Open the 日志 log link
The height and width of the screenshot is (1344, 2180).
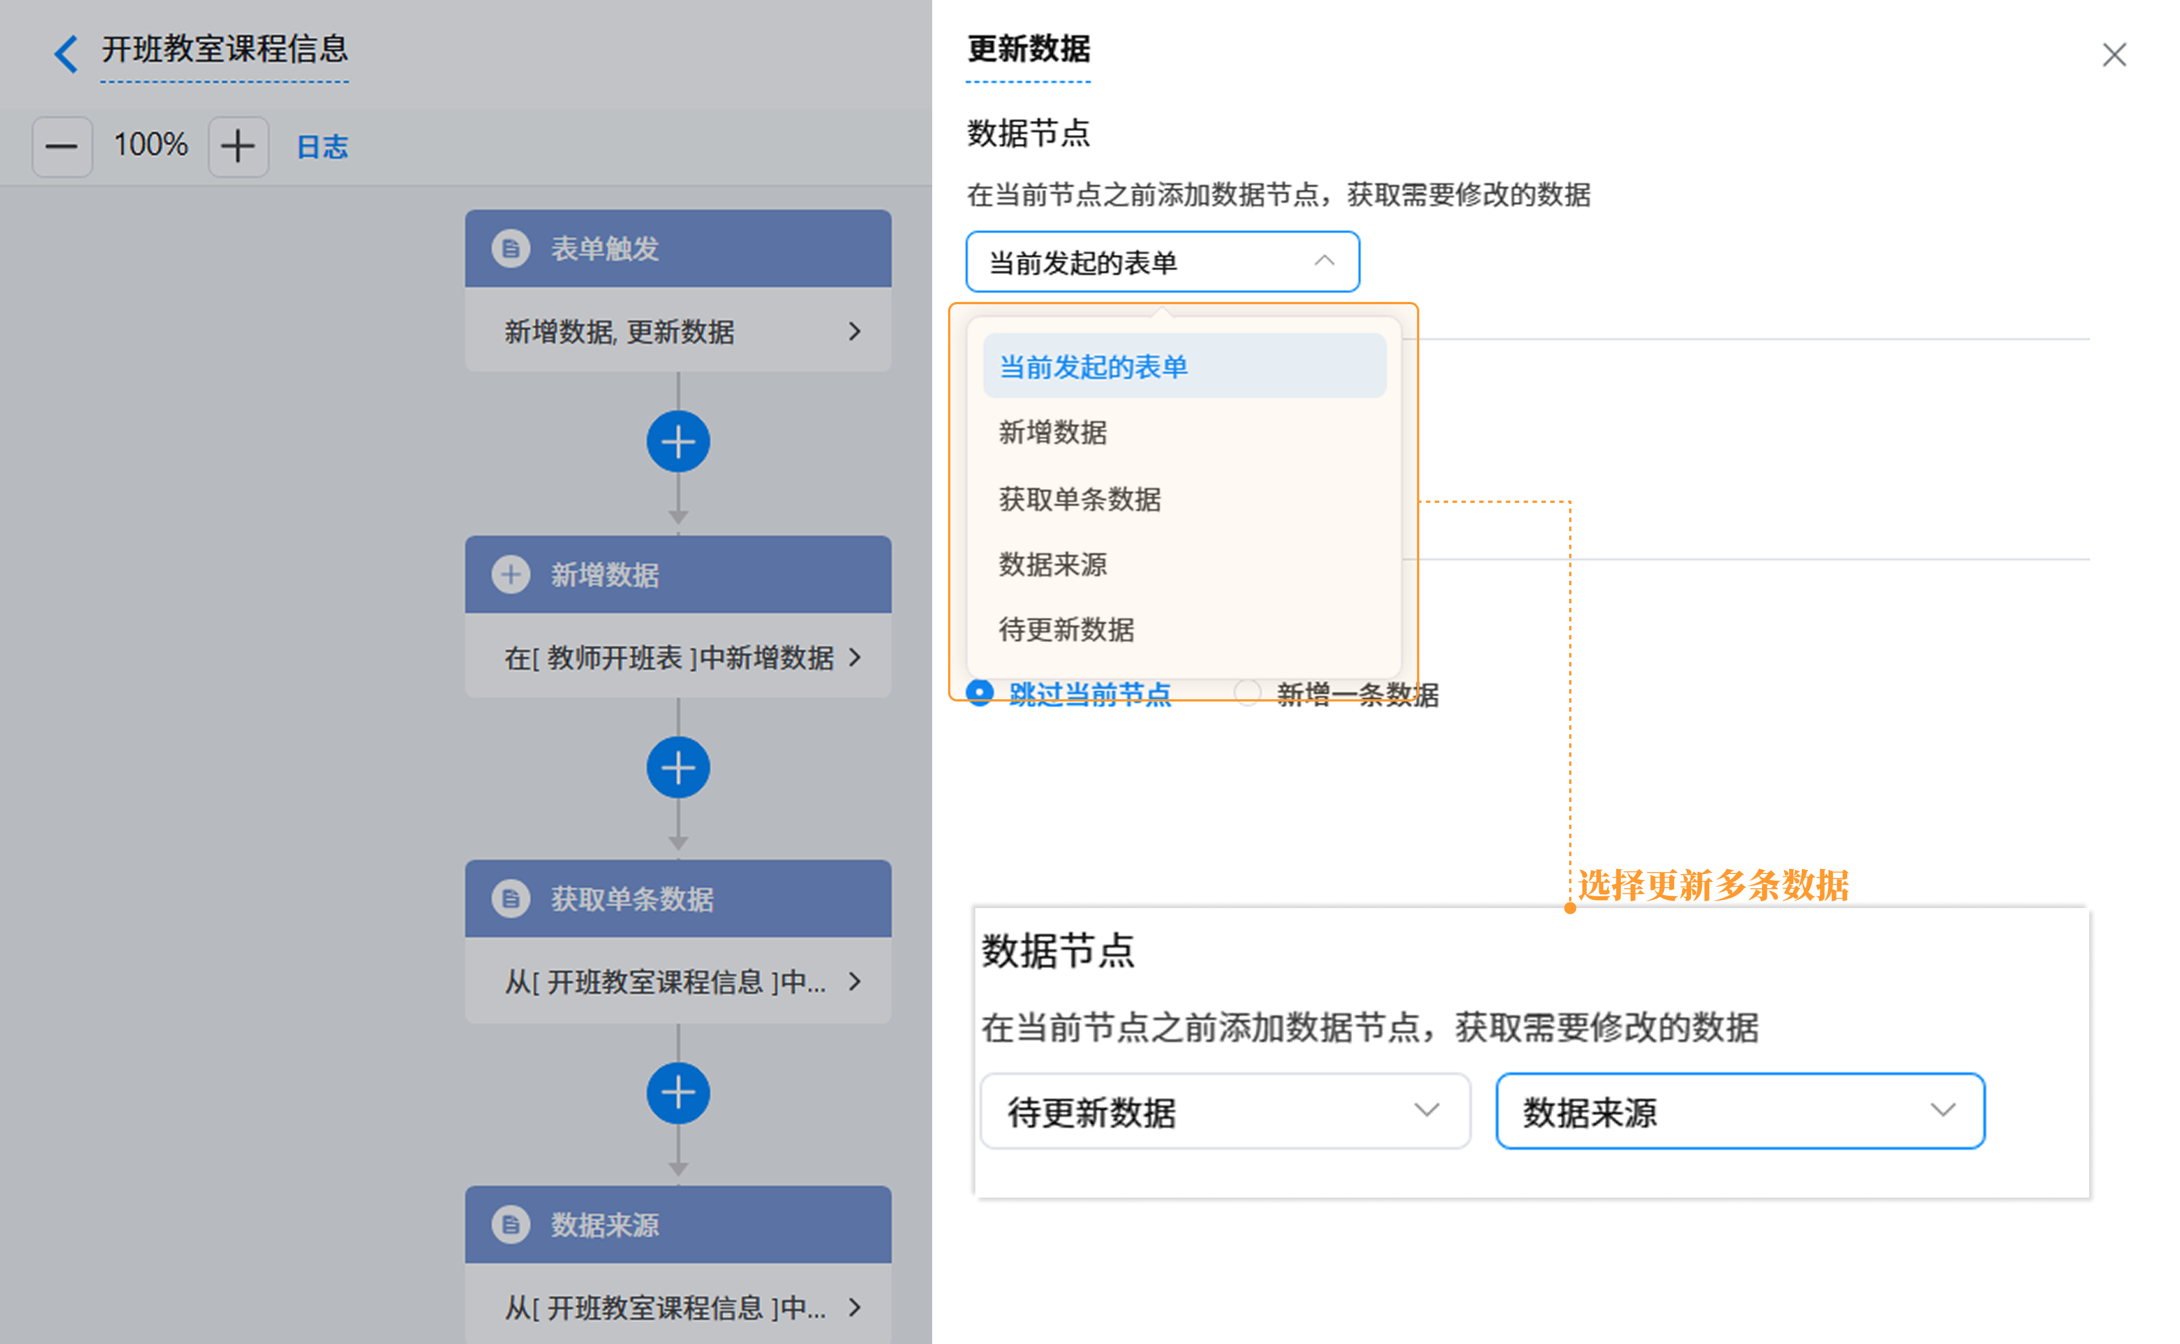point(322,148)
